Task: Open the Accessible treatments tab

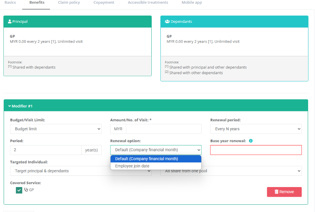Action: point(148,3)
